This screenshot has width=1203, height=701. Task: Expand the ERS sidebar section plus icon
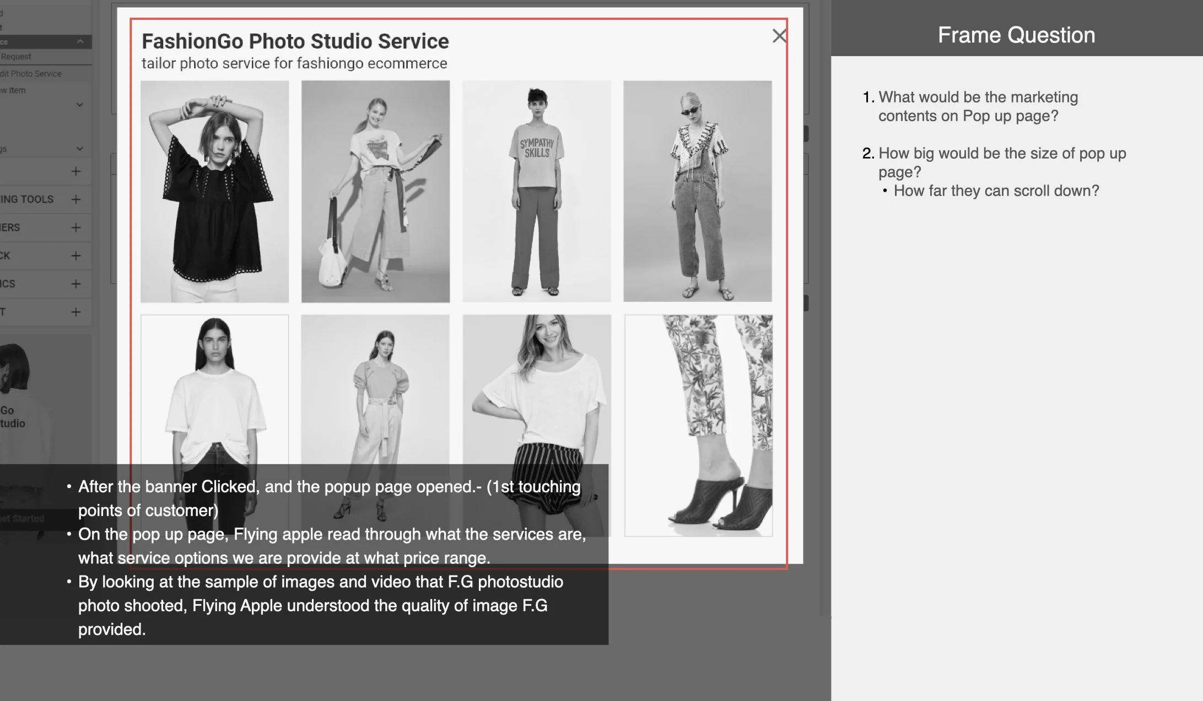tap(76, 227)
